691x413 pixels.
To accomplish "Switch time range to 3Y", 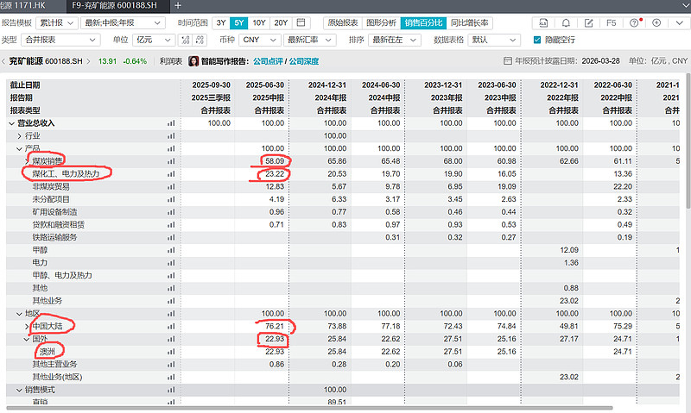I will coord(221,22).
